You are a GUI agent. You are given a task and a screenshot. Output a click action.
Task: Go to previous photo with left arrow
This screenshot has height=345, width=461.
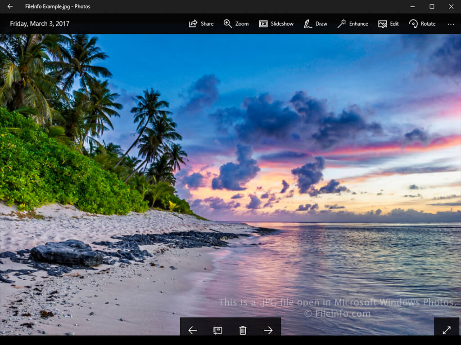pyautogui.click(x=193, y=330)
